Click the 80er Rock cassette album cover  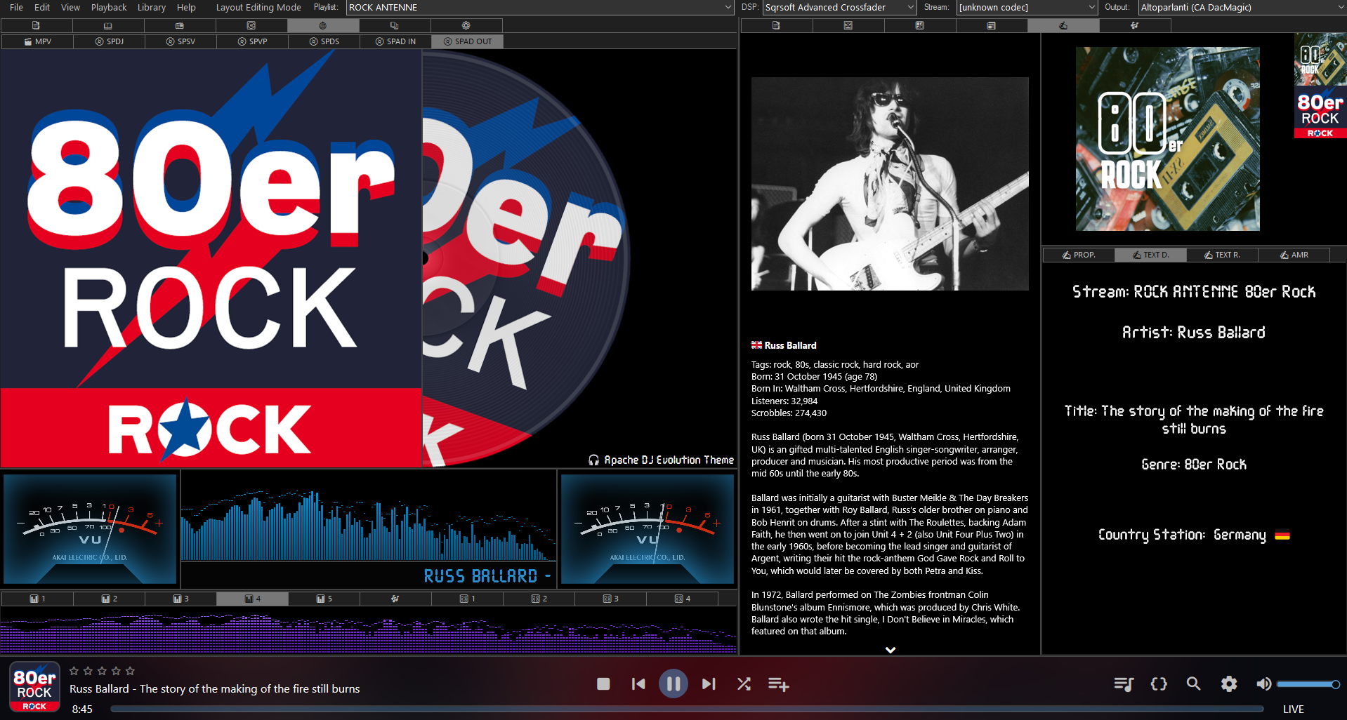[x=1167, y=139]
